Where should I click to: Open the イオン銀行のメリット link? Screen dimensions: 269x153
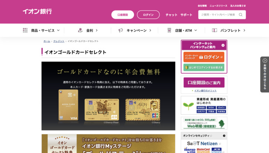pos(205,91)
